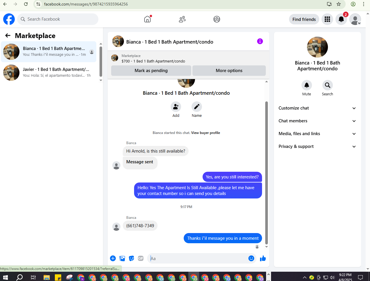Expand Chat members section
Viewport: 370px width, 281px height.
[317, 121]
